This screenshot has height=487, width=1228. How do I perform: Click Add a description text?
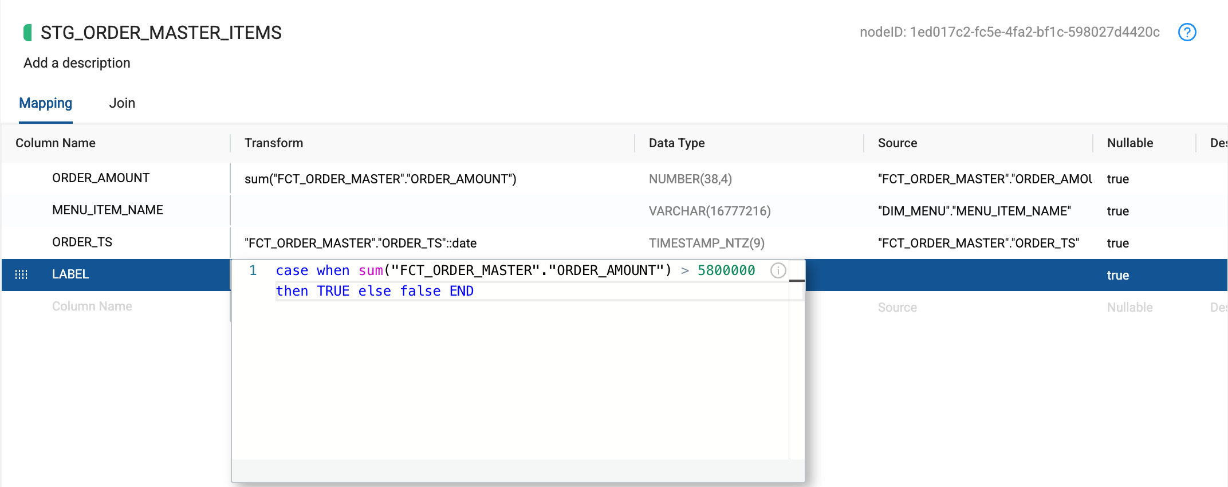pyautogui.click(x=77, y=63)
